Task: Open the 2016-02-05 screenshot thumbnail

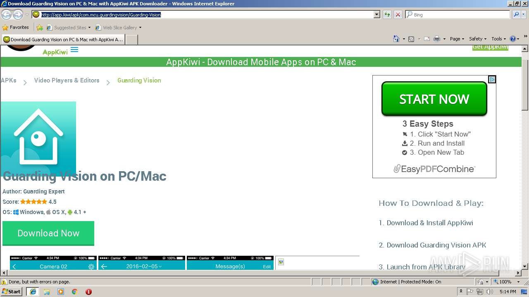Action: tap(142, 263)
